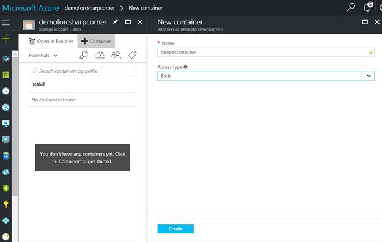Open the cube resource groups sidebar icon
The image size is (382, 242).
[x=6, y=59]
